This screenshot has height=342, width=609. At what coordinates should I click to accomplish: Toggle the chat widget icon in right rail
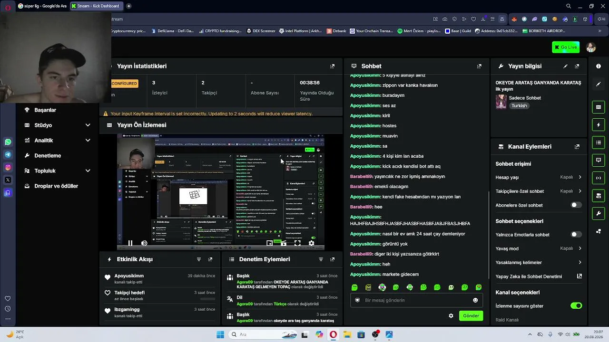[599, 160]
